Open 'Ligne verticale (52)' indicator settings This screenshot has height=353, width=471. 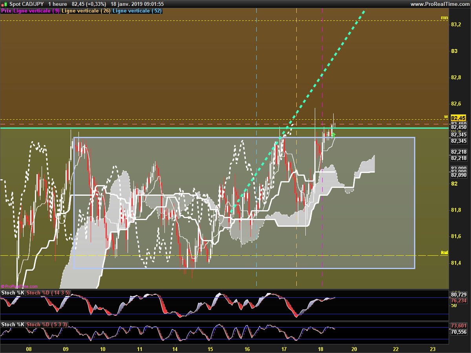(137, 11)
